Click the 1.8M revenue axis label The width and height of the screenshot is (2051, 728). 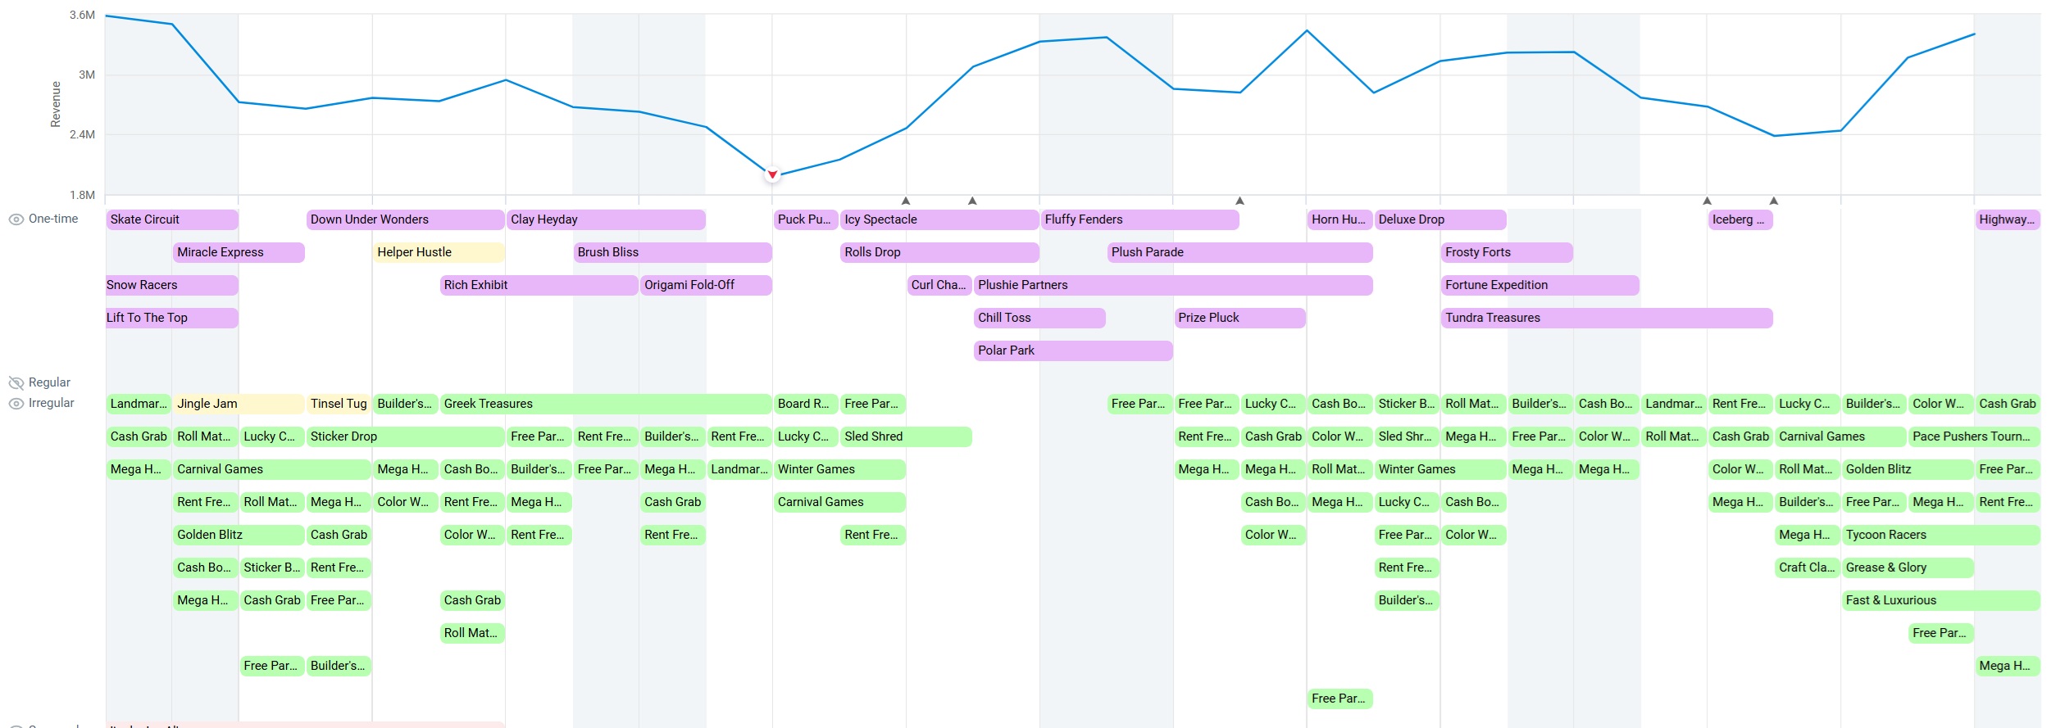click(x=82, y=195)
